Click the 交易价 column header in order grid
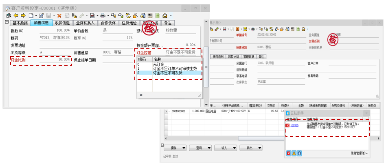Image resolution: width=386 pixels, height=165 pixels. click(x=271, y=106)
